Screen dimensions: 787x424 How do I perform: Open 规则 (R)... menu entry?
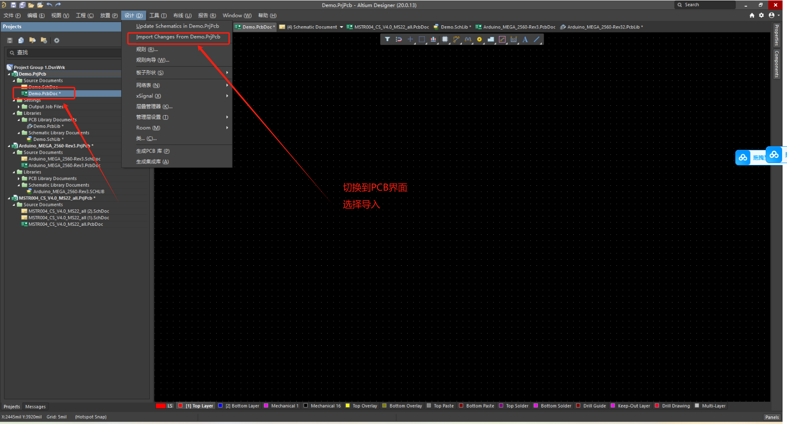click(147, 49)
